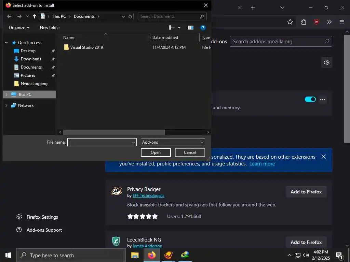Open the Firefox application menu
The image size is (350, 262).
click(x=342, y=22)
